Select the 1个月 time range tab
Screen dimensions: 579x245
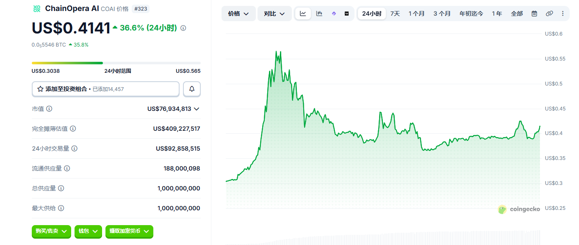pos(416,14)
